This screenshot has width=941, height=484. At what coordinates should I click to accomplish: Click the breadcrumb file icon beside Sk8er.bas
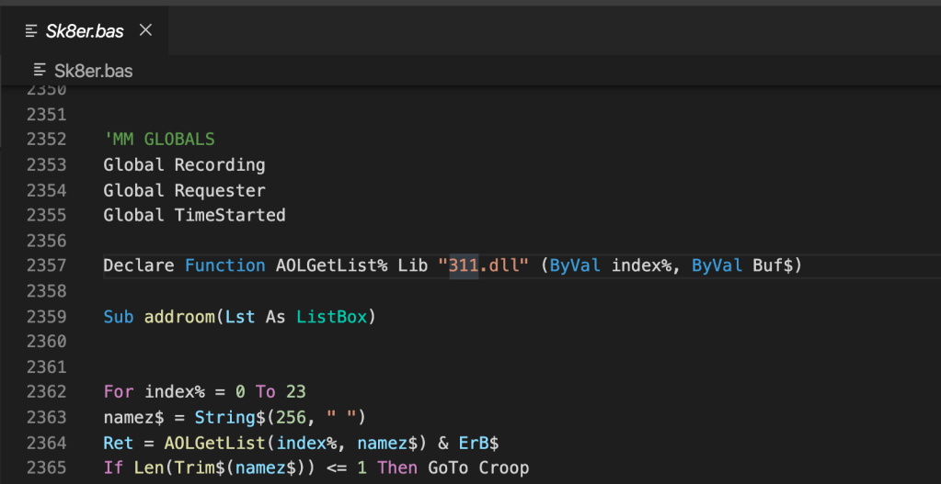(40, 70)
